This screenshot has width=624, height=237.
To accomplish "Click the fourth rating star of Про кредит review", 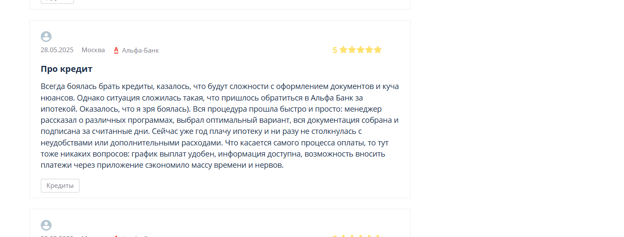I will coord(369,50).
